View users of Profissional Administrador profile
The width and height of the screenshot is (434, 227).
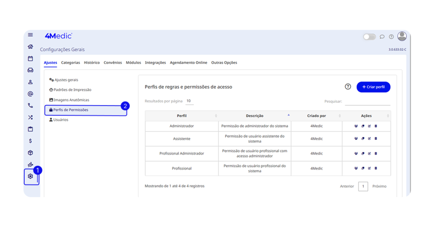point(356,153)
